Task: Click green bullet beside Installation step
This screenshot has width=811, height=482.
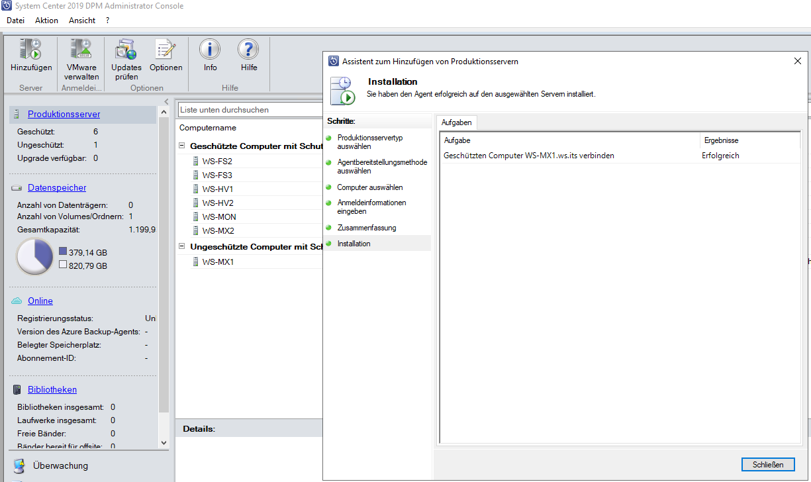Action: 329,244
